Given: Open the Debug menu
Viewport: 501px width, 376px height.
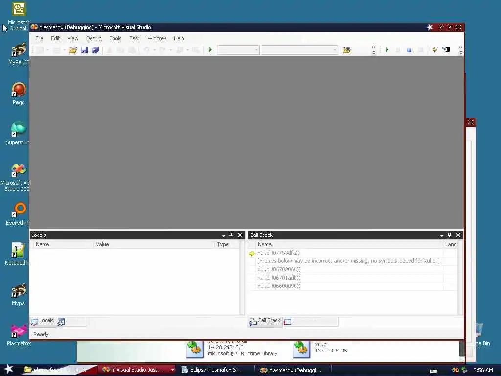Looking at the screenshot, I should [93, 38].
